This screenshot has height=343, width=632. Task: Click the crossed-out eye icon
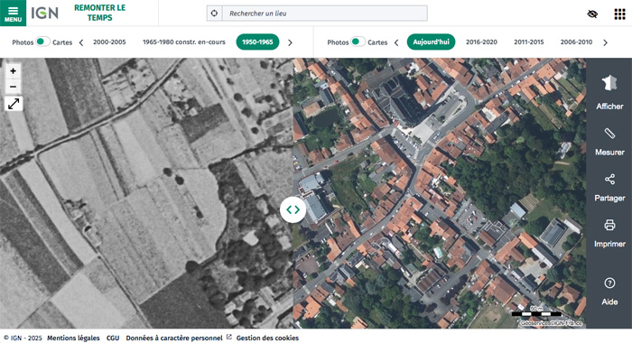coord(592,14)
